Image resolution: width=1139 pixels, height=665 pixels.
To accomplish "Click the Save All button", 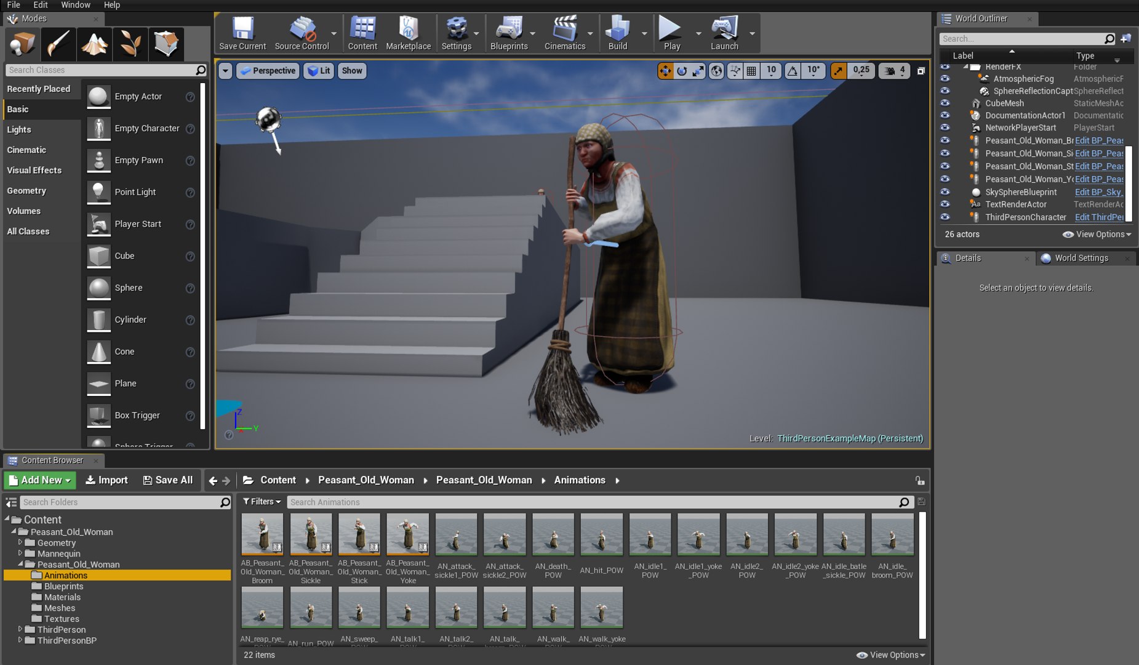I will click(x=168, y=480).
